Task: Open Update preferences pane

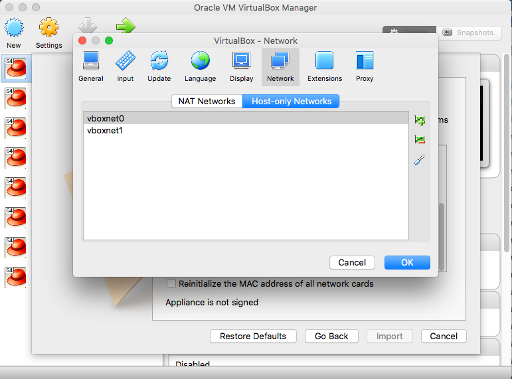Action: click(x=159, y=67)
